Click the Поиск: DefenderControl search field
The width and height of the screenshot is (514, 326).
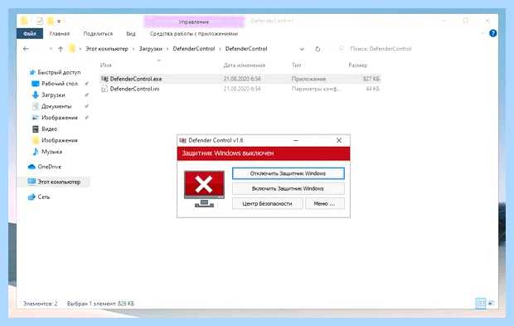pyautogui.click(x=381, y=49)
